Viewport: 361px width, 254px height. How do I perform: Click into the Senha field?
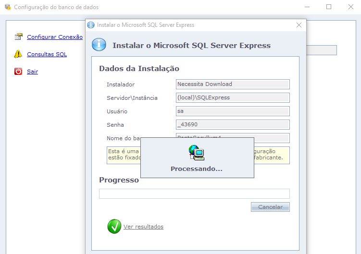point(233,125)
